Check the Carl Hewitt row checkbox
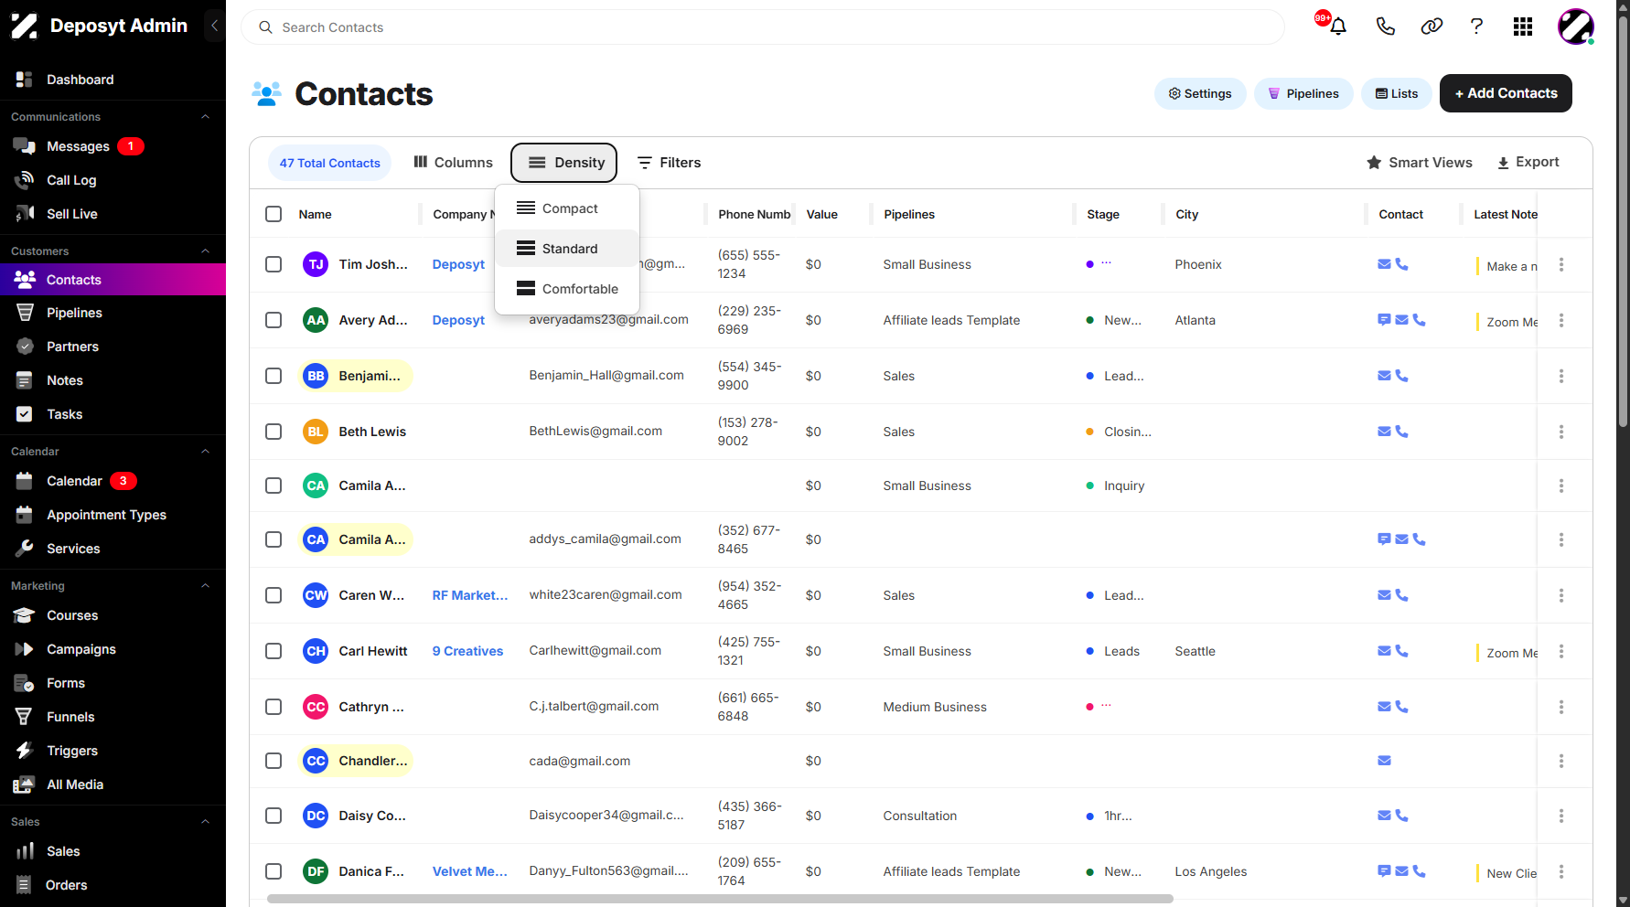Viewport: 1630px width, 907px height. [x=273, y=651]
